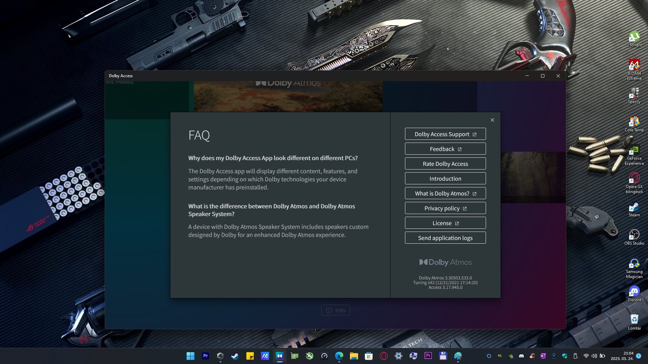Image resolution: width=648 pixels, height=364 pixels.
Task: Click the Dolby Atmos video thumbnail
Action: point(288,96)
